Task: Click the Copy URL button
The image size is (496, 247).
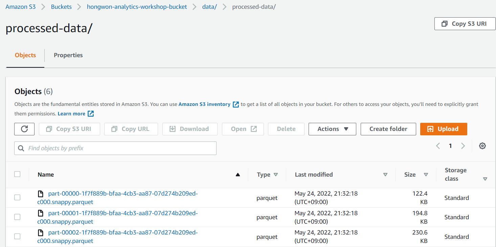Action: point(131,129)
